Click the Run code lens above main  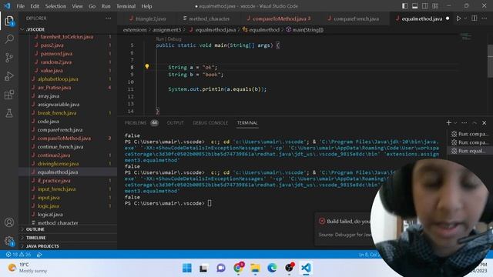(x=159, y=39)
